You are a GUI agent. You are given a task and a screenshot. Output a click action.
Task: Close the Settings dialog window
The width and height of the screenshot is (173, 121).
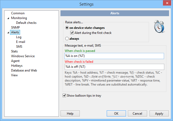pyautogui.click(x=167, y=3)
